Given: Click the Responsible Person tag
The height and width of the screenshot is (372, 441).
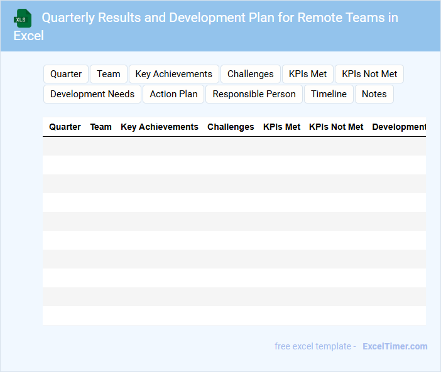Looking at the screenshot, I should (254, 94).
